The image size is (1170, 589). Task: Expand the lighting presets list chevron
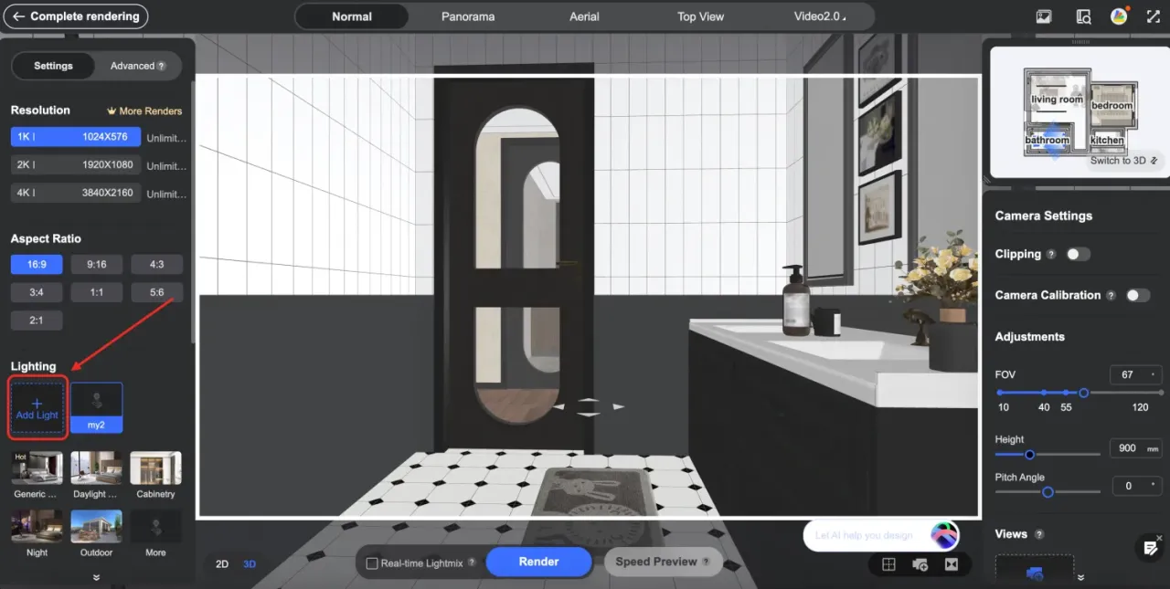tap(96, 577)
